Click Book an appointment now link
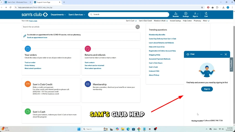Viewport: 235px width, 132px height. [x=37, y=37]
